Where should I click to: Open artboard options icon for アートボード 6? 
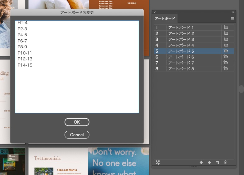click(226, 57)
